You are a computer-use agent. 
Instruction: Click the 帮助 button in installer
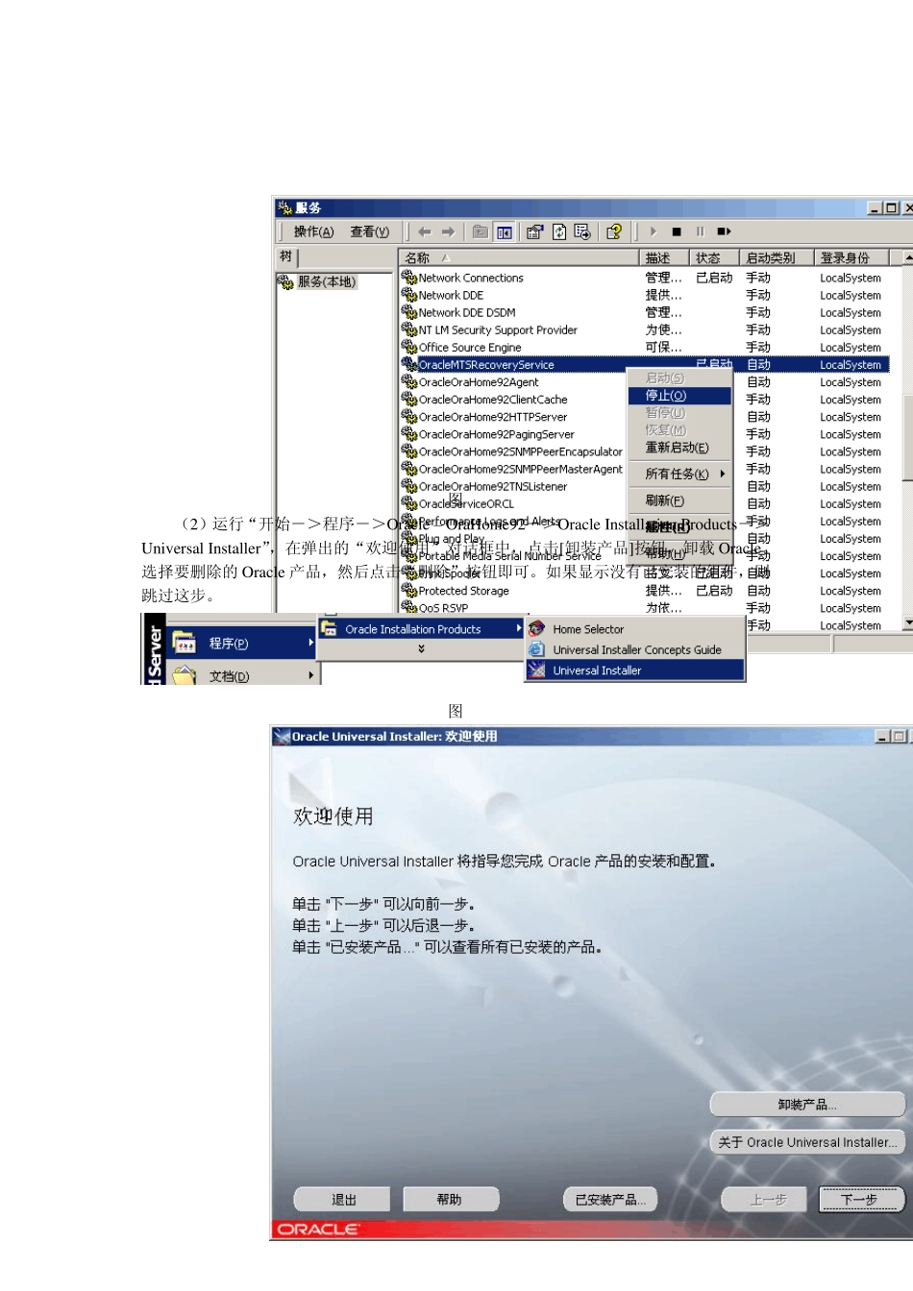(x=451, y=1200)
